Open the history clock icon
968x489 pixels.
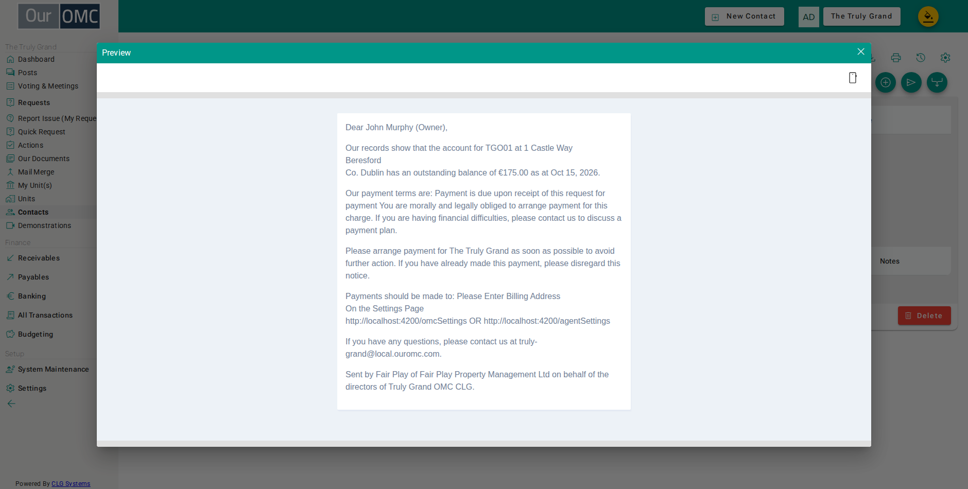921,58
